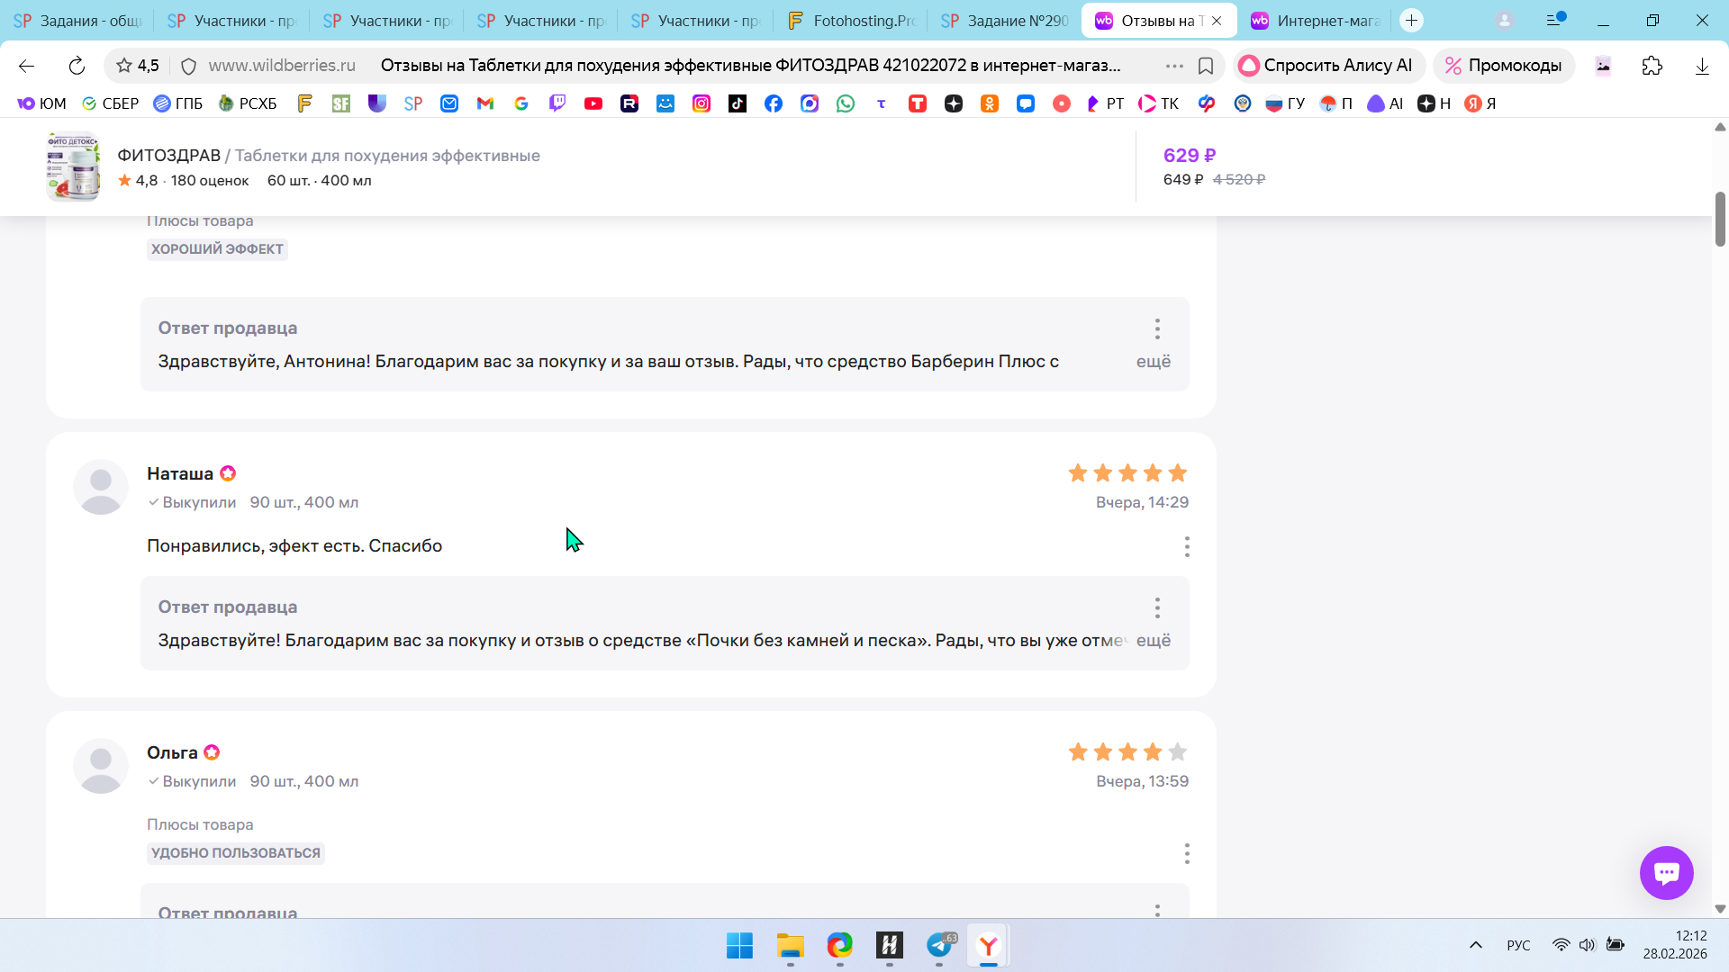Click the page reload icon
The width and height of the screenshot is (1729, 972).
point(77,66)
